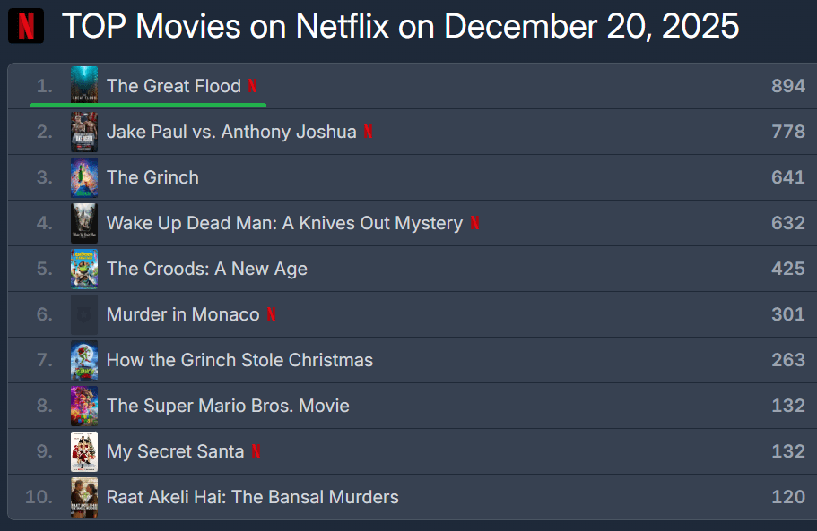Open The Great Flood poster thumbnail

(84, 86)
